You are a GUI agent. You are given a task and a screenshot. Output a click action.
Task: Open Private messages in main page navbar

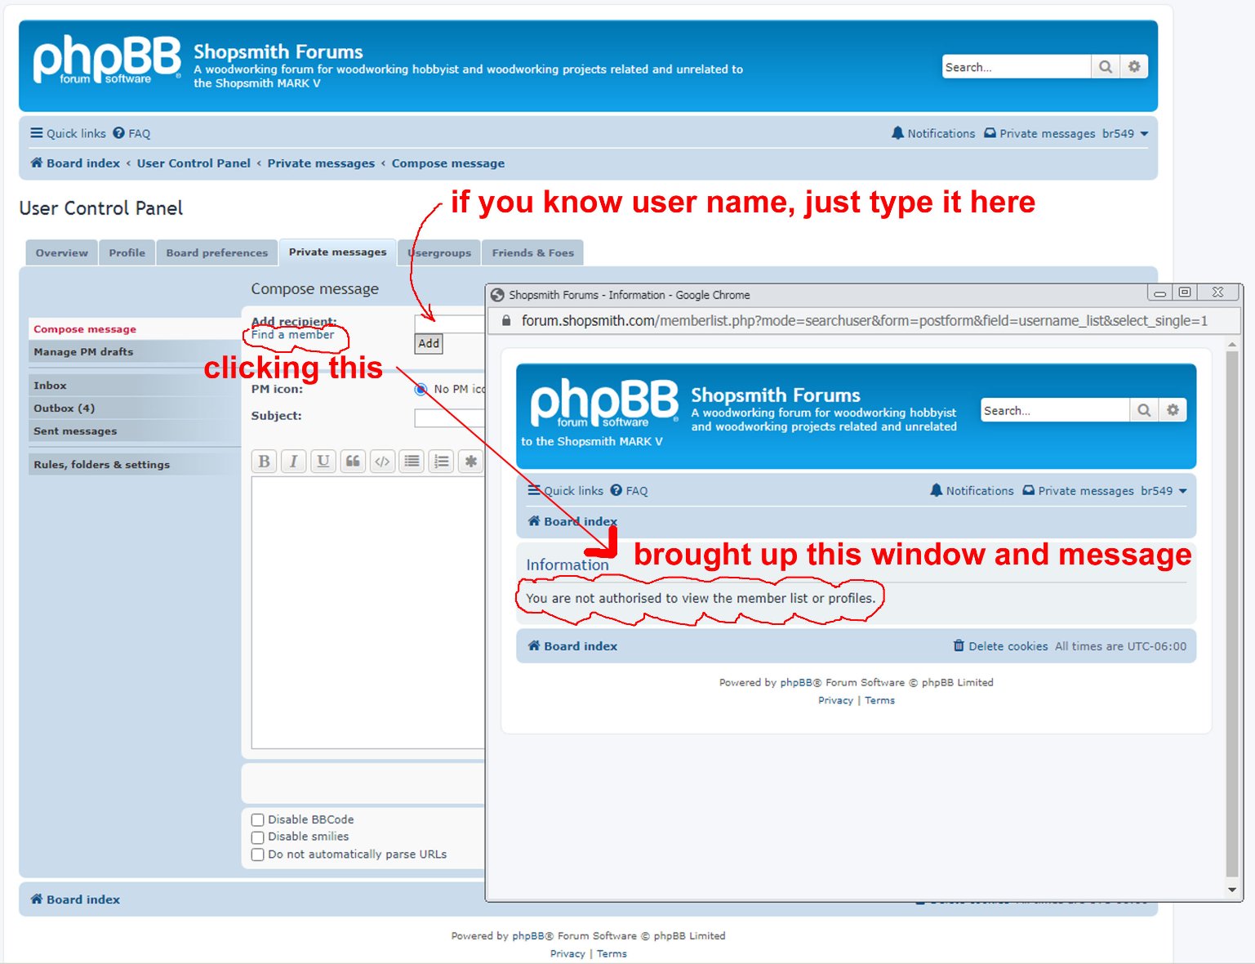[x=1039, y=133]
